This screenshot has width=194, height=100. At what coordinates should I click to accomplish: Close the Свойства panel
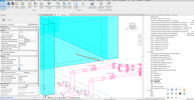[38, 15]
